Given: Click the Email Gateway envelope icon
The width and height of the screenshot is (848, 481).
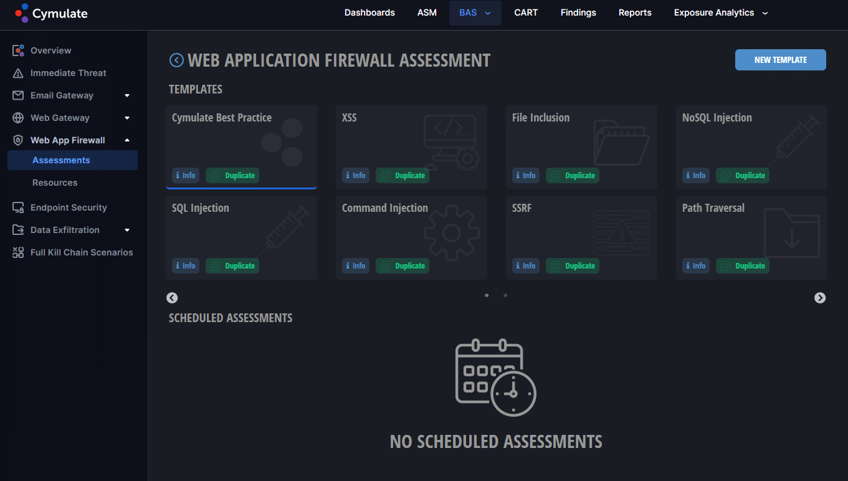Looking at the screenshot, I should tap(18, 95).
